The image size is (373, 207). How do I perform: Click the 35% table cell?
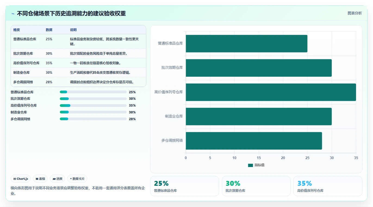(x=49, y=63)
